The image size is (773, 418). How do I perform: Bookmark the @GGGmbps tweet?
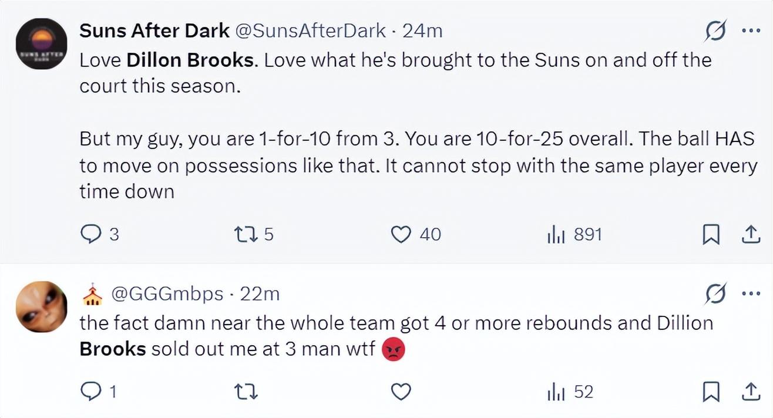point(711,392)
